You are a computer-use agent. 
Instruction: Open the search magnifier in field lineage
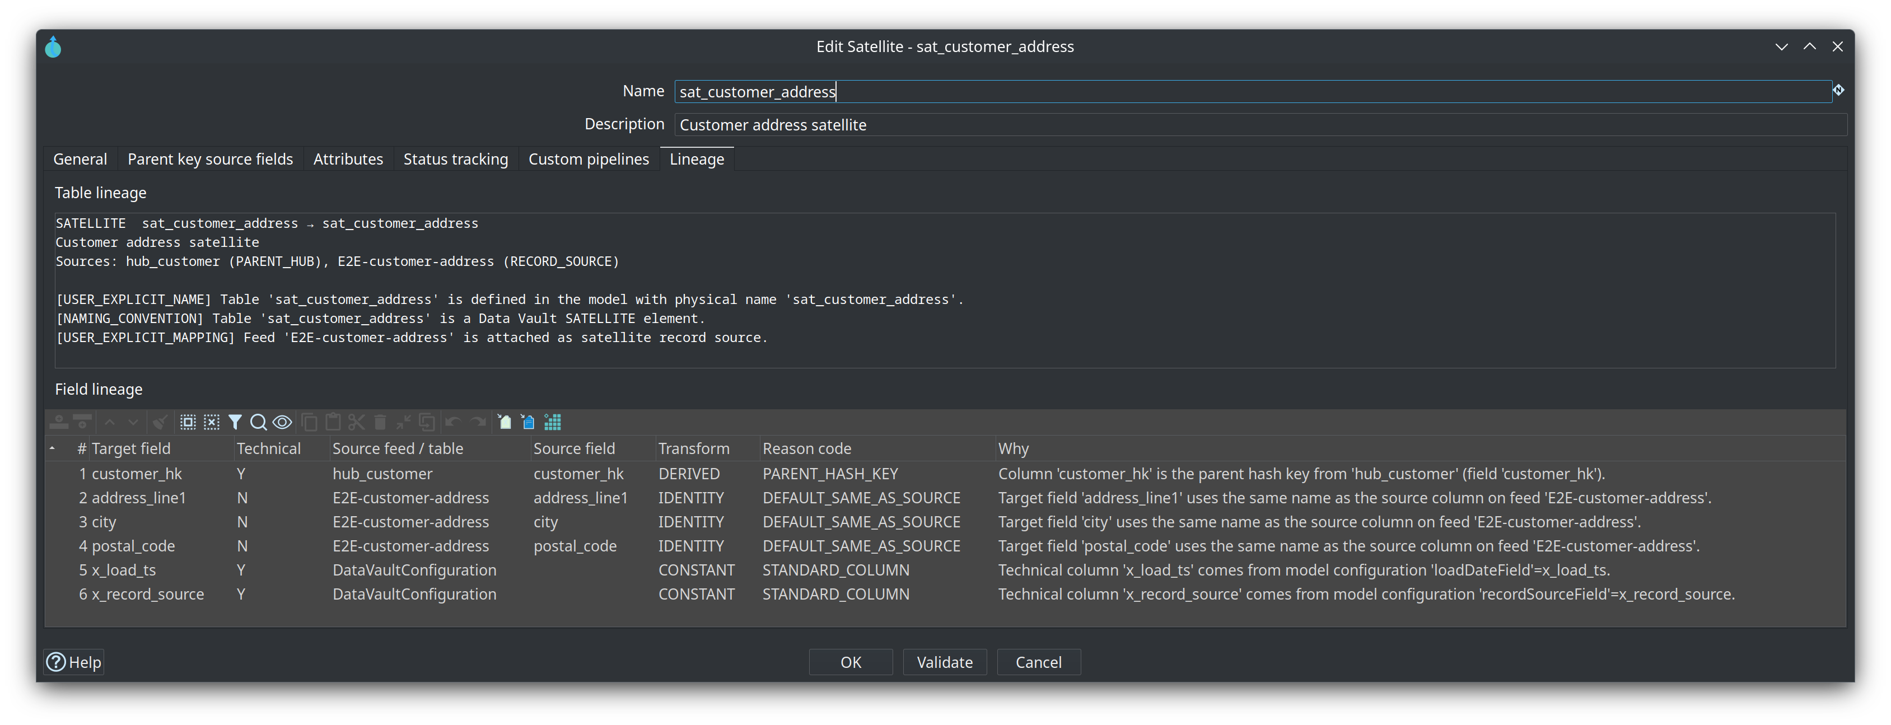point(258,422)
